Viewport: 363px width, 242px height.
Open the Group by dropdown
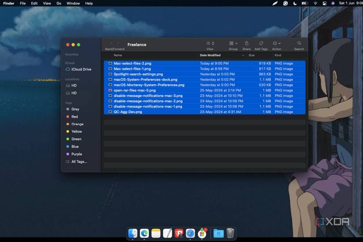[233, 43]
